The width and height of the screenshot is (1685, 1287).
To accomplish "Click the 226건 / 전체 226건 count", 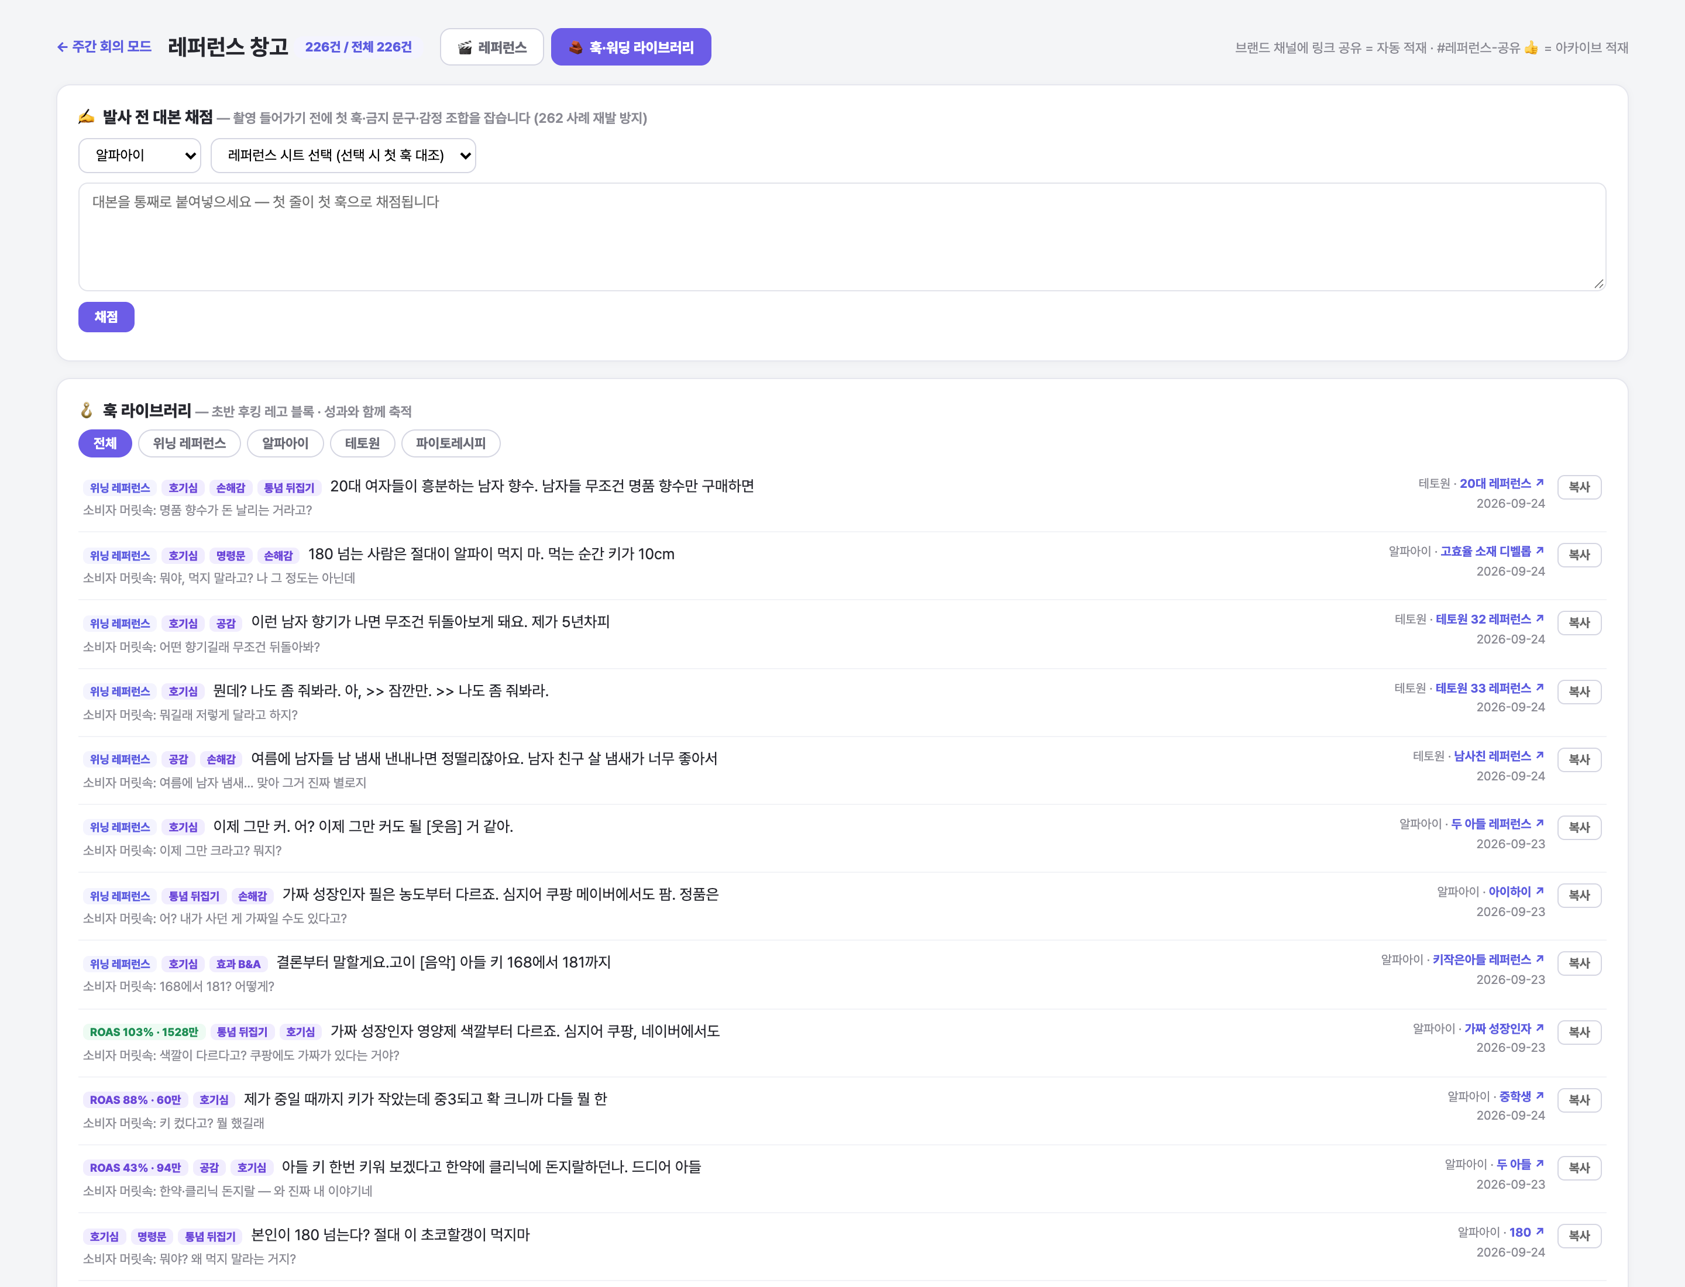I will point(359,47).
